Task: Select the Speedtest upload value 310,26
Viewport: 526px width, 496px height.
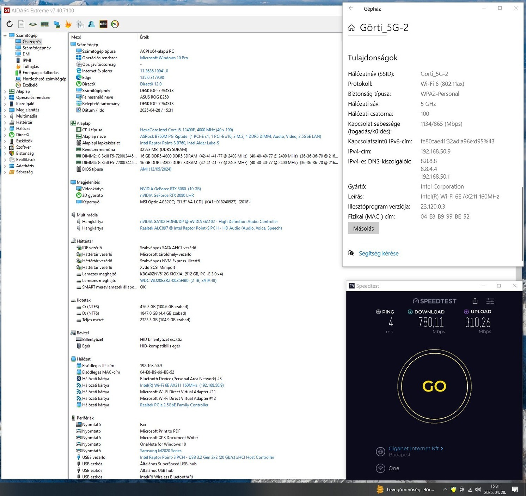Action: 478,322
